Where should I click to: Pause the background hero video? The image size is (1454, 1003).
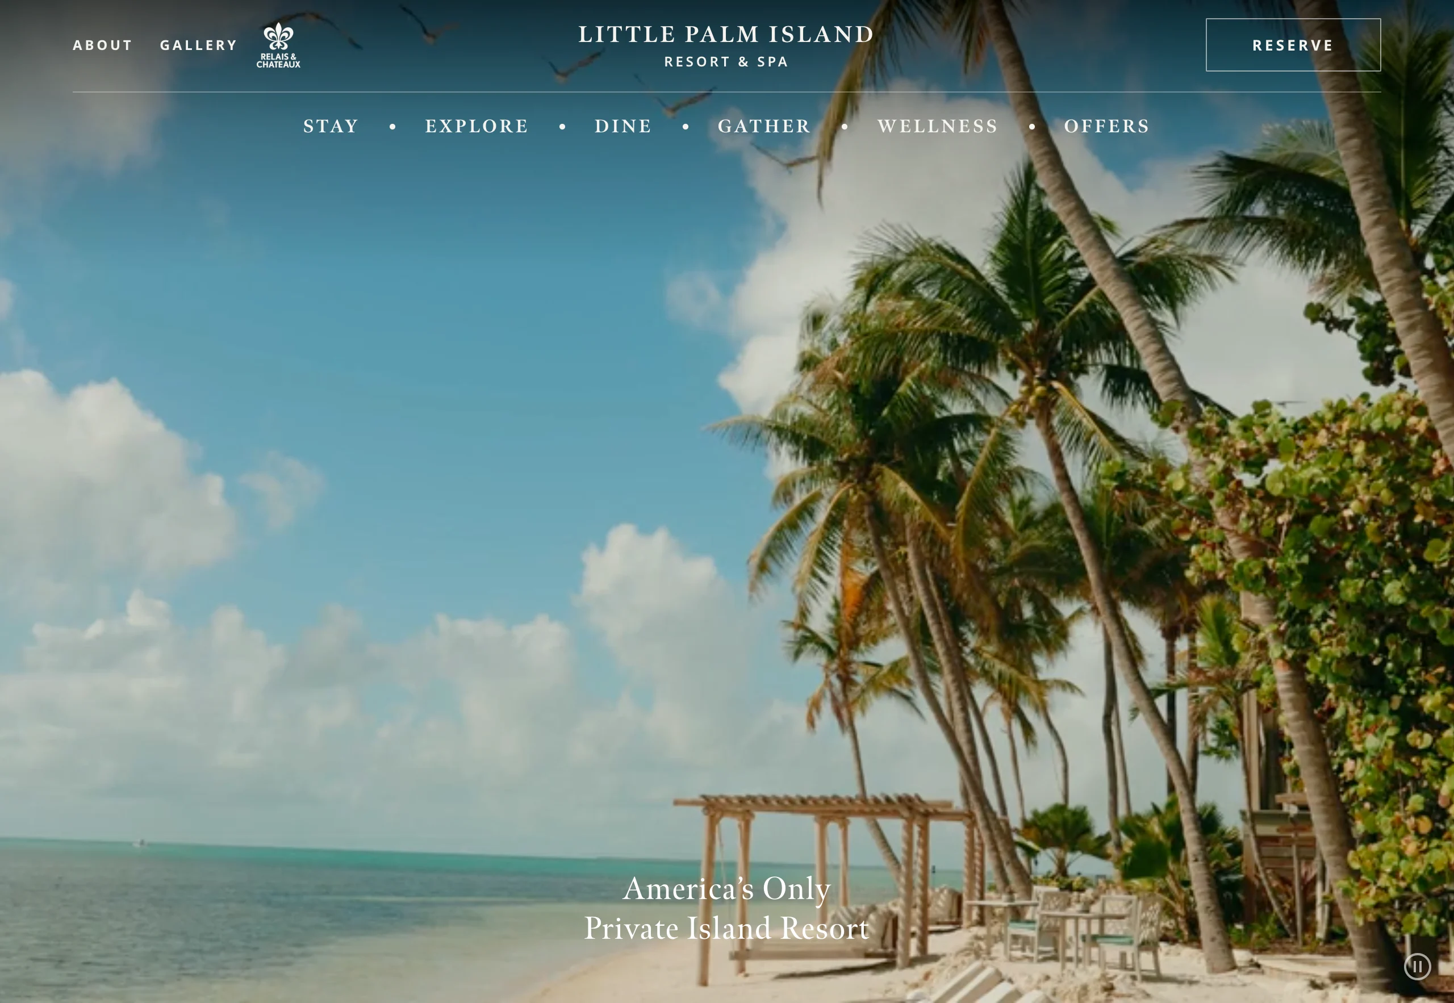pyautogui.click(x=1418, y=967)
